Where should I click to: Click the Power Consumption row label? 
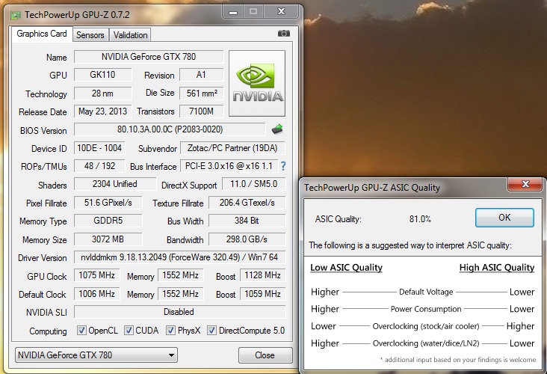tap(426, 309)
